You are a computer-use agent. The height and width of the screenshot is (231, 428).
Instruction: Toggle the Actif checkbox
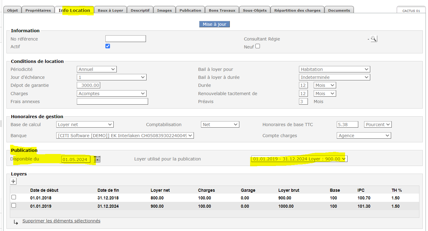point(108,46)
